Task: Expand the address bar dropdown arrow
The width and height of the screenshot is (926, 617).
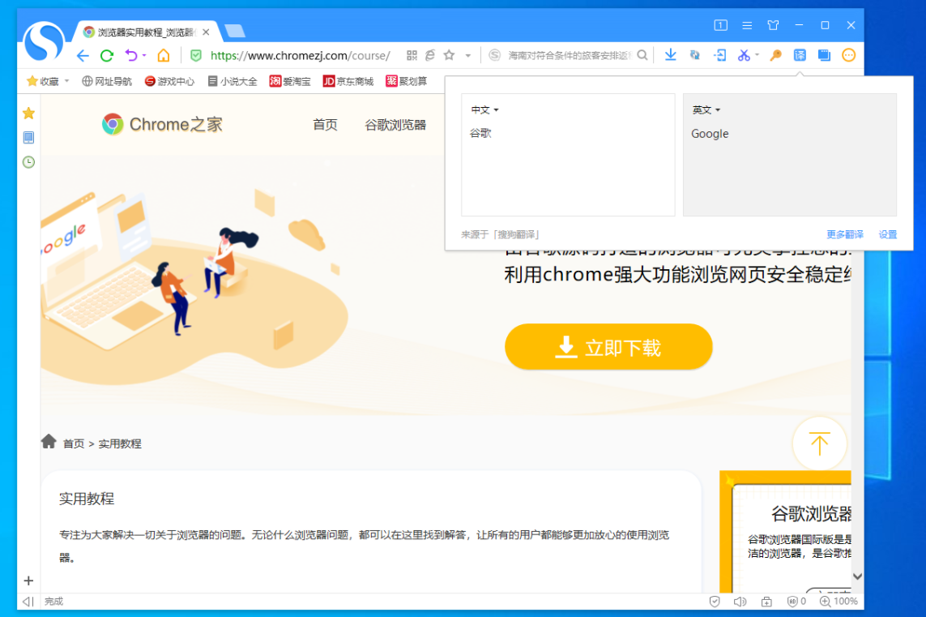Action: (467, 56)
